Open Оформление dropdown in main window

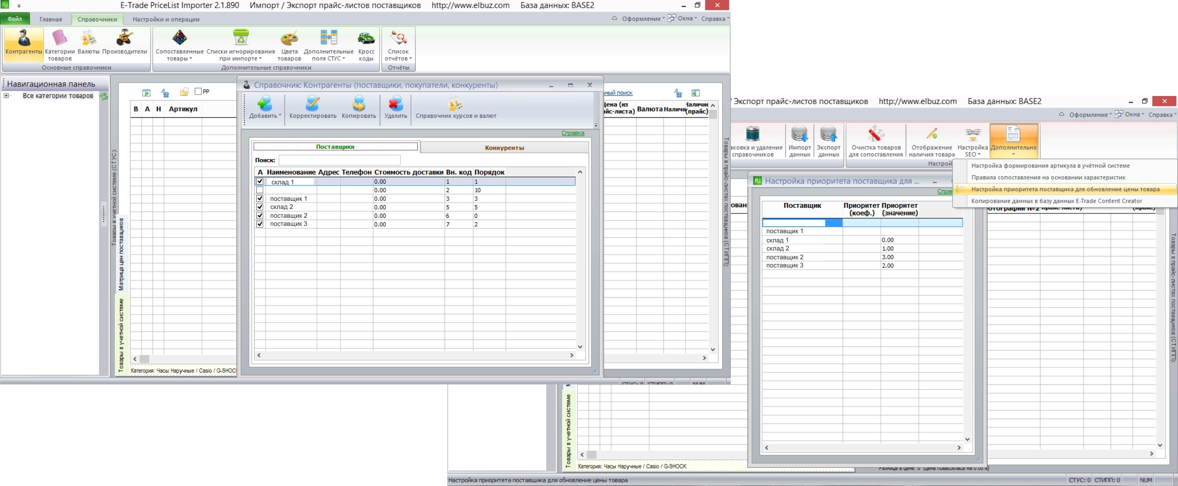coord(643,19)
